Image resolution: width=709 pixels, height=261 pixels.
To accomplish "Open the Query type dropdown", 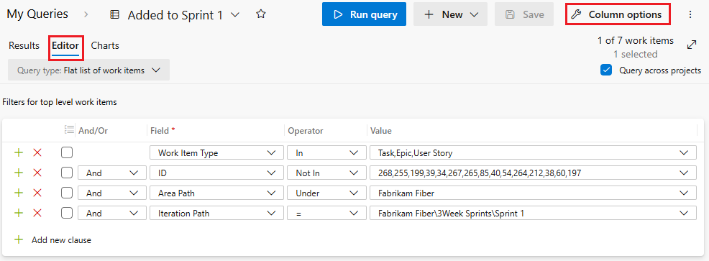I will (88, 70).
